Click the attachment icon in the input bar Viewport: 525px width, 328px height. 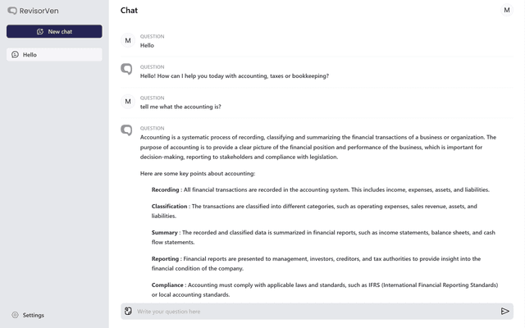pyautogui.click(x=128, y=312)
